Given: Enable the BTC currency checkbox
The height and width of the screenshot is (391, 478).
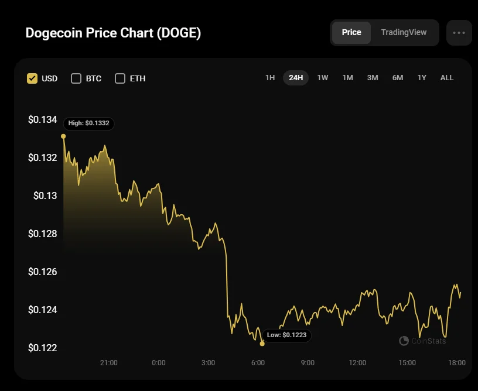Looking at the screenshot, I should coord(76,78).
